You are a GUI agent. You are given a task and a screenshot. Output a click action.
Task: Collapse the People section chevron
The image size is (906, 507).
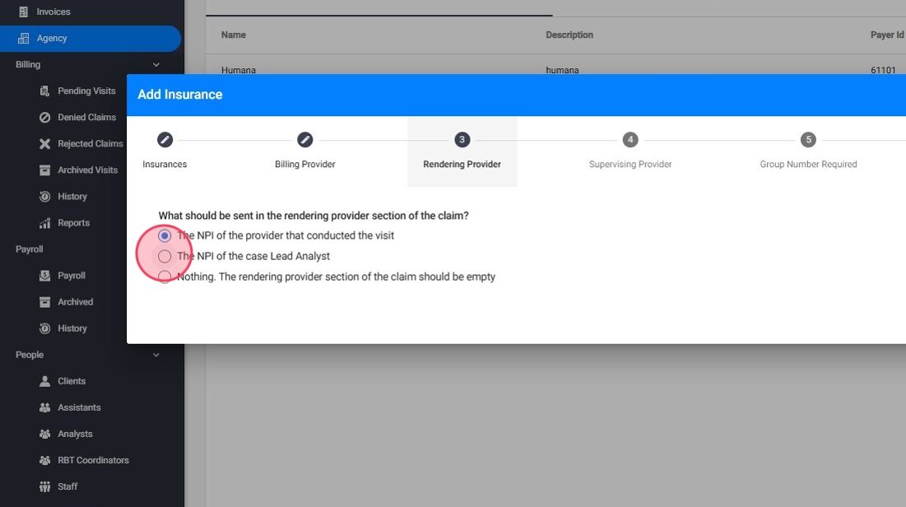click(x=156, y=355)
